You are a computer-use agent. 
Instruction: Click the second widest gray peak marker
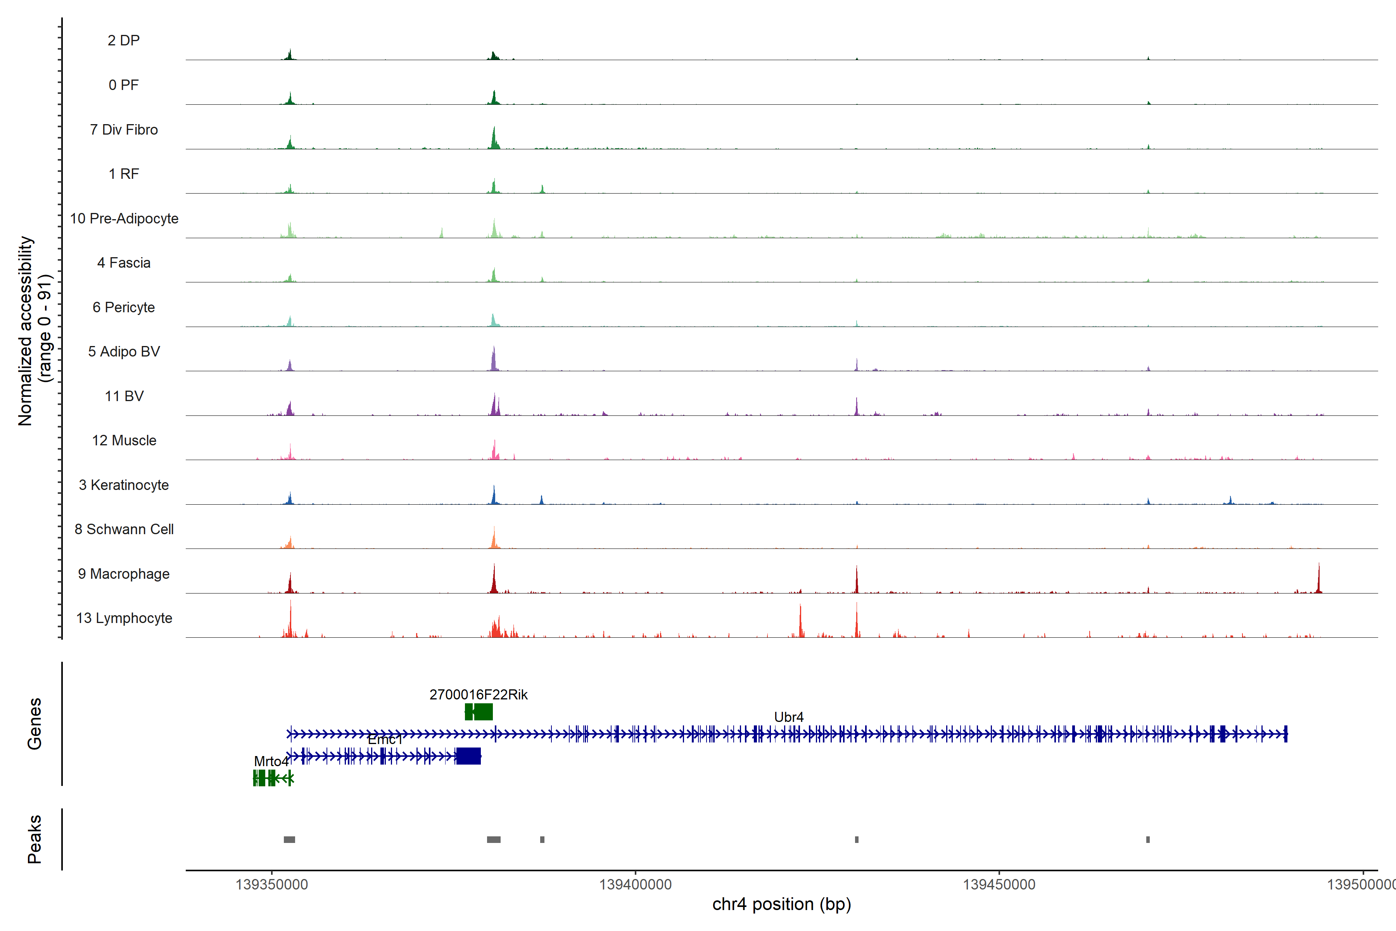pos(493,839)
